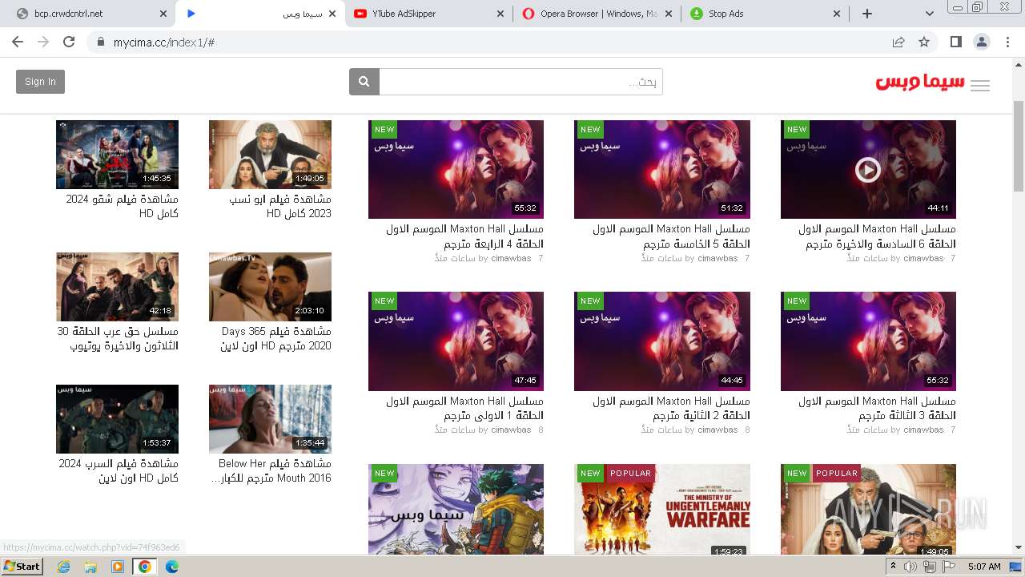The image size is (1025, 577).
Task: Open the حق عرب episode 30 thumbnail
Action: pos(117,287)
